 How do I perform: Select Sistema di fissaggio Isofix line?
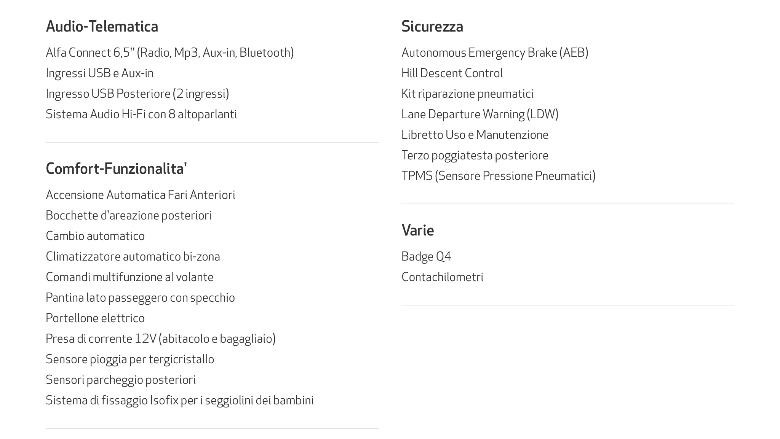pos(180,400)
